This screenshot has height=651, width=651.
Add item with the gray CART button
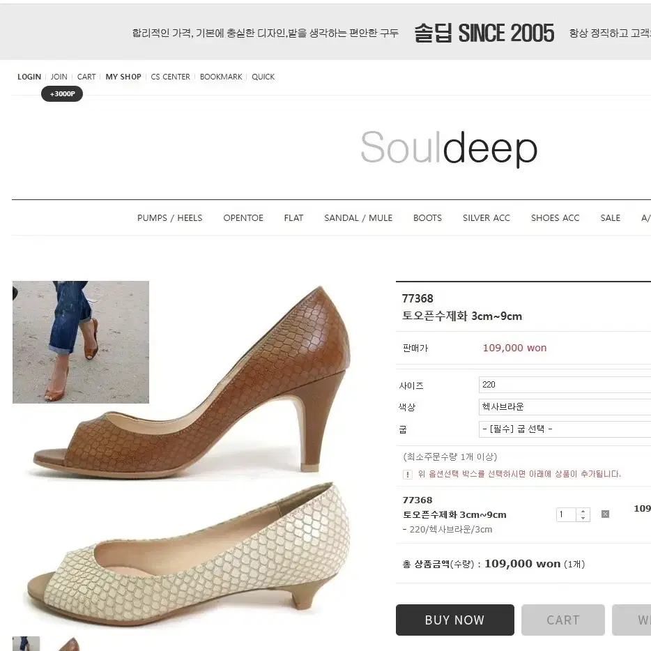tap(563, 620)
